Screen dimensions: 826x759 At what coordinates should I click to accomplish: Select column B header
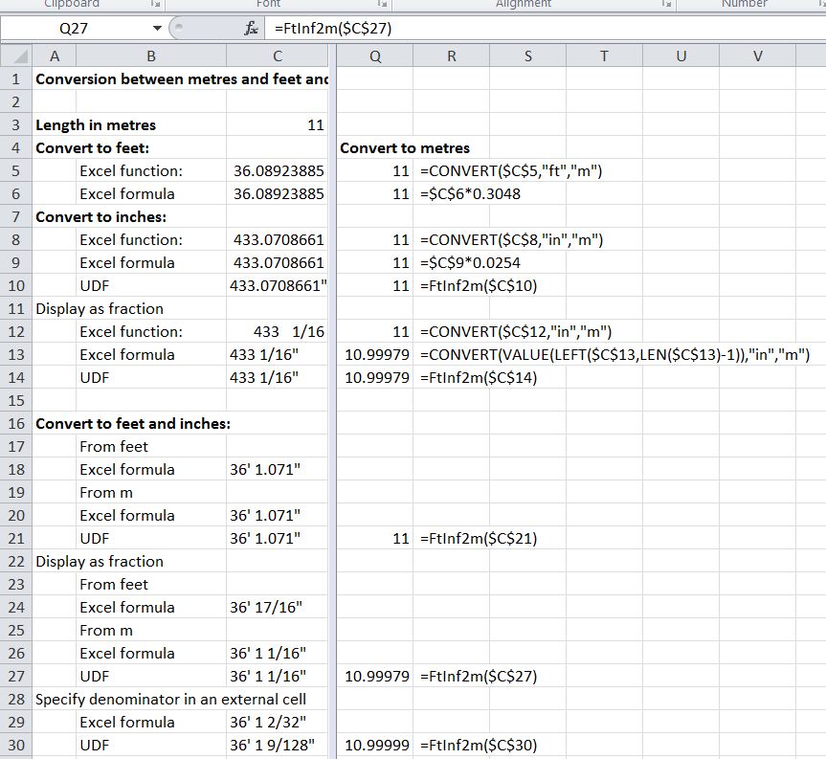tap(150, 56)
